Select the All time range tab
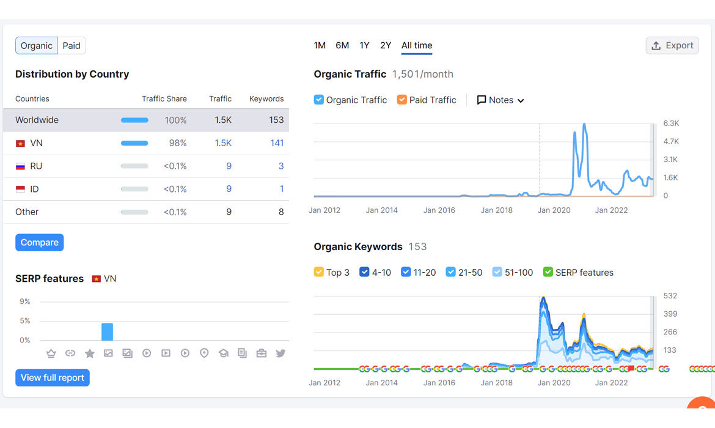 (417, 45)
